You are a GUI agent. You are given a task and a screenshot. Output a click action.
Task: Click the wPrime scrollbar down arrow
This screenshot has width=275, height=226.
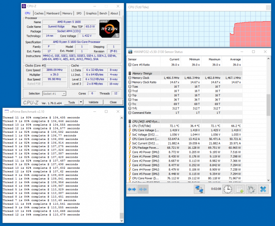[122, 221]
